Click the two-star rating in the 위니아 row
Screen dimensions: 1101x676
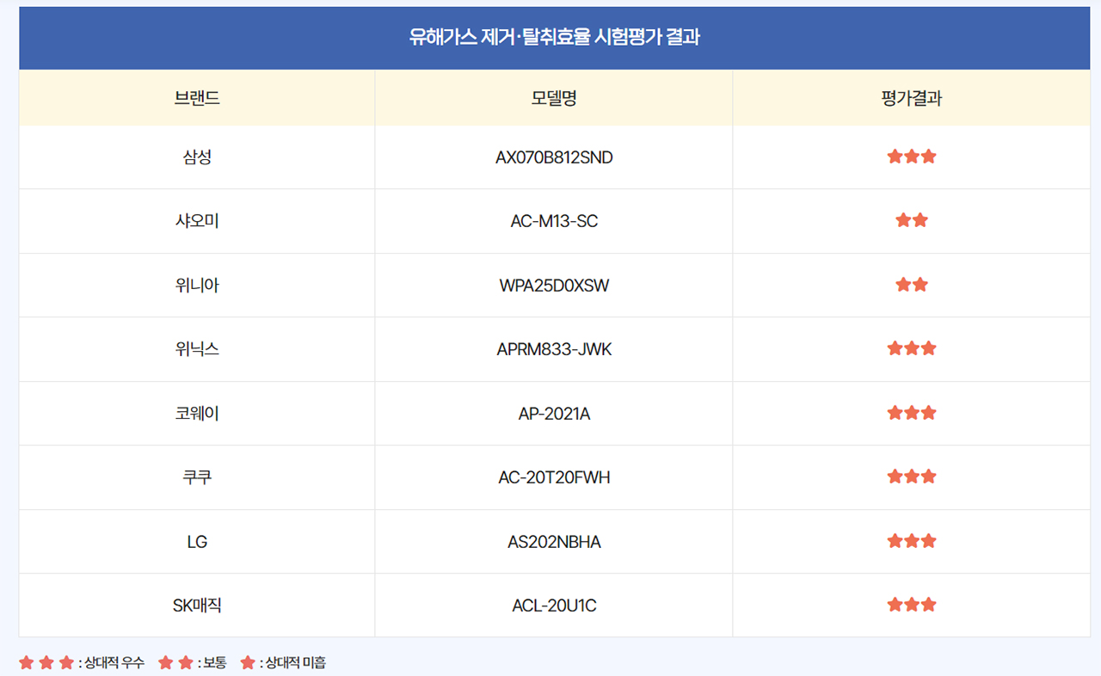coord(912,285)
